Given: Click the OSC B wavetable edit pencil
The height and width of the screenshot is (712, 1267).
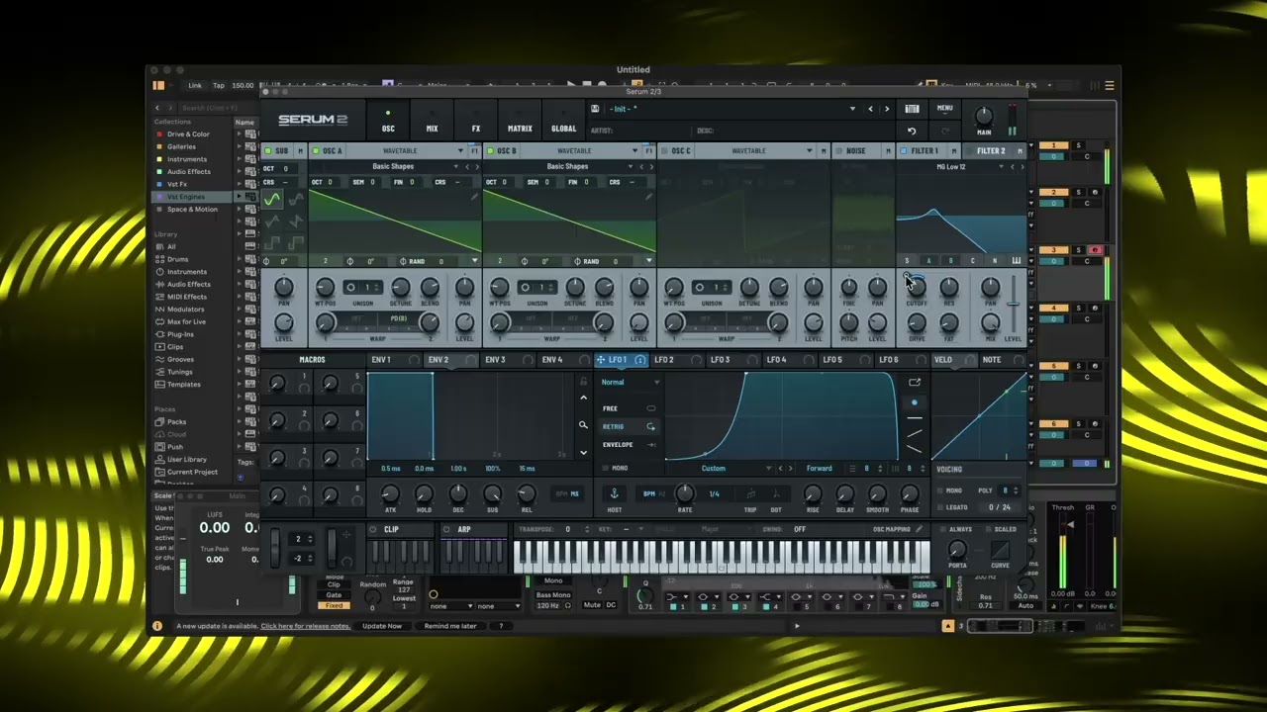Looking at the screenshot, I should (x=649, y=196).
